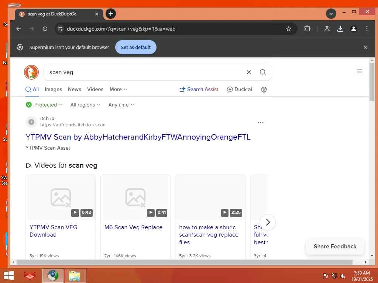The width and height of the screenshot is (378, 283).
Task: Click the vertical scrollbar thumb
Action: click(372, 82)
